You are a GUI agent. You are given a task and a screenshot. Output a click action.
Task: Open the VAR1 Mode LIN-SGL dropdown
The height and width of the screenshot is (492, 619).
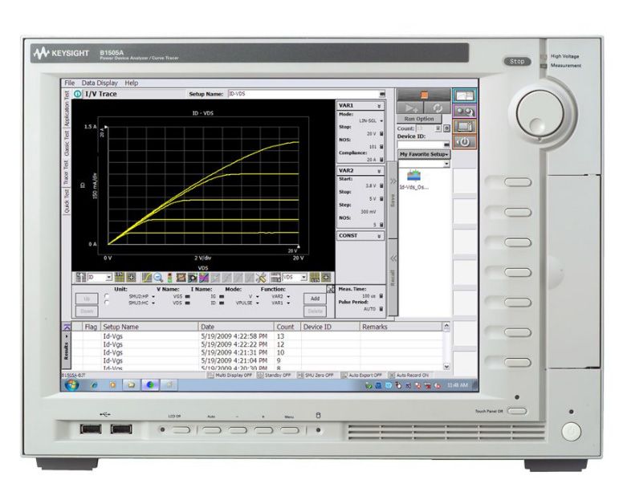point(381,120)
